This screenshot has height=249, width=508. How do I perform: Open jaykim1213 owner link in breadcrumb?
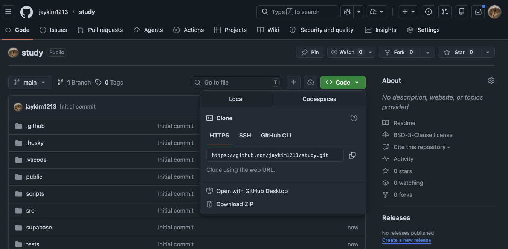[53, 12]
